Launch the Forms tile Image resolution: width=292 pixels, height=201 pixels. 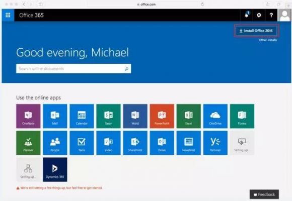[242, 116]
